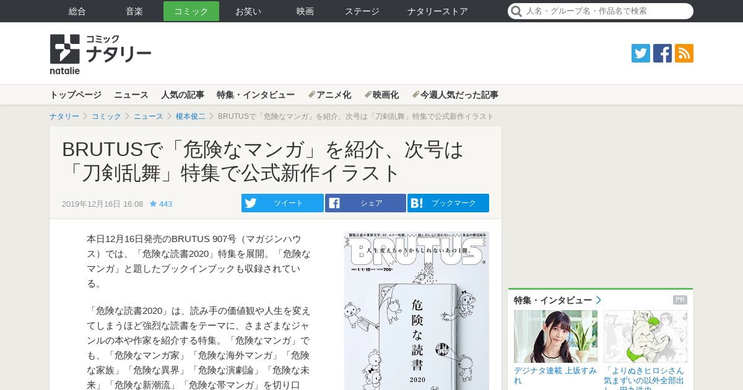
Task: Open 特集・インタビュー in sub navigation
Action: [256, 95]
